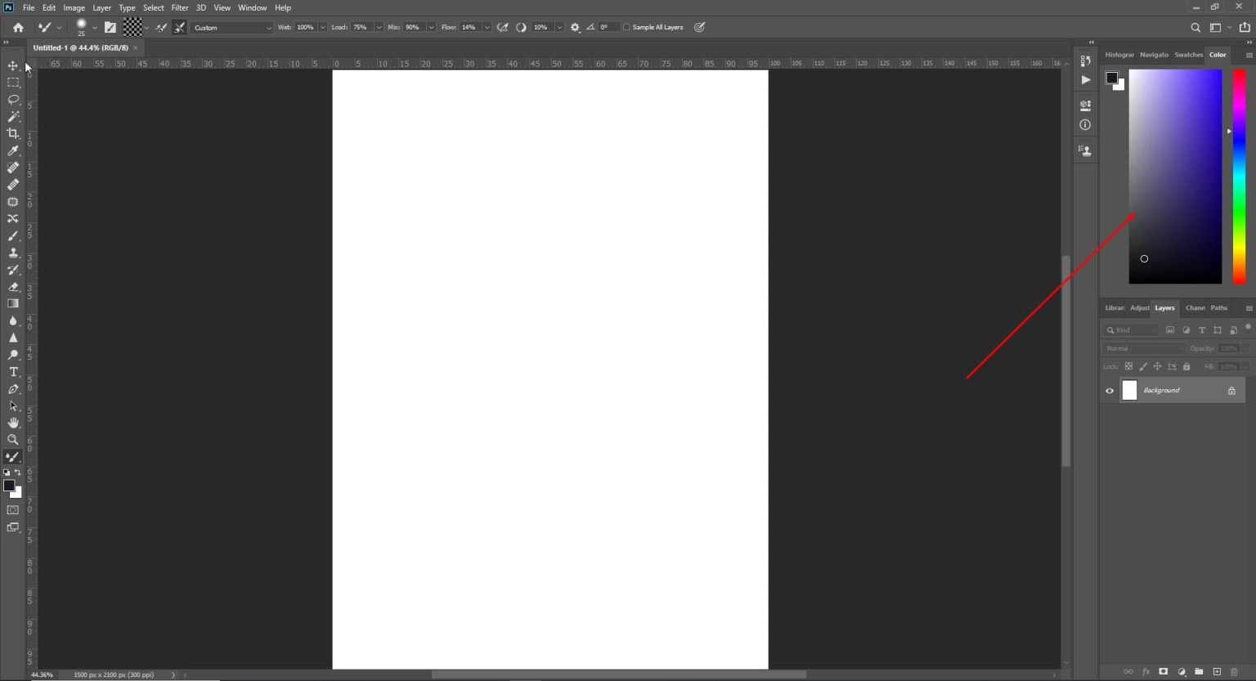Open the Filter menu
The height and width of the screenshot is (681, 1256).
tap(180, 7)
